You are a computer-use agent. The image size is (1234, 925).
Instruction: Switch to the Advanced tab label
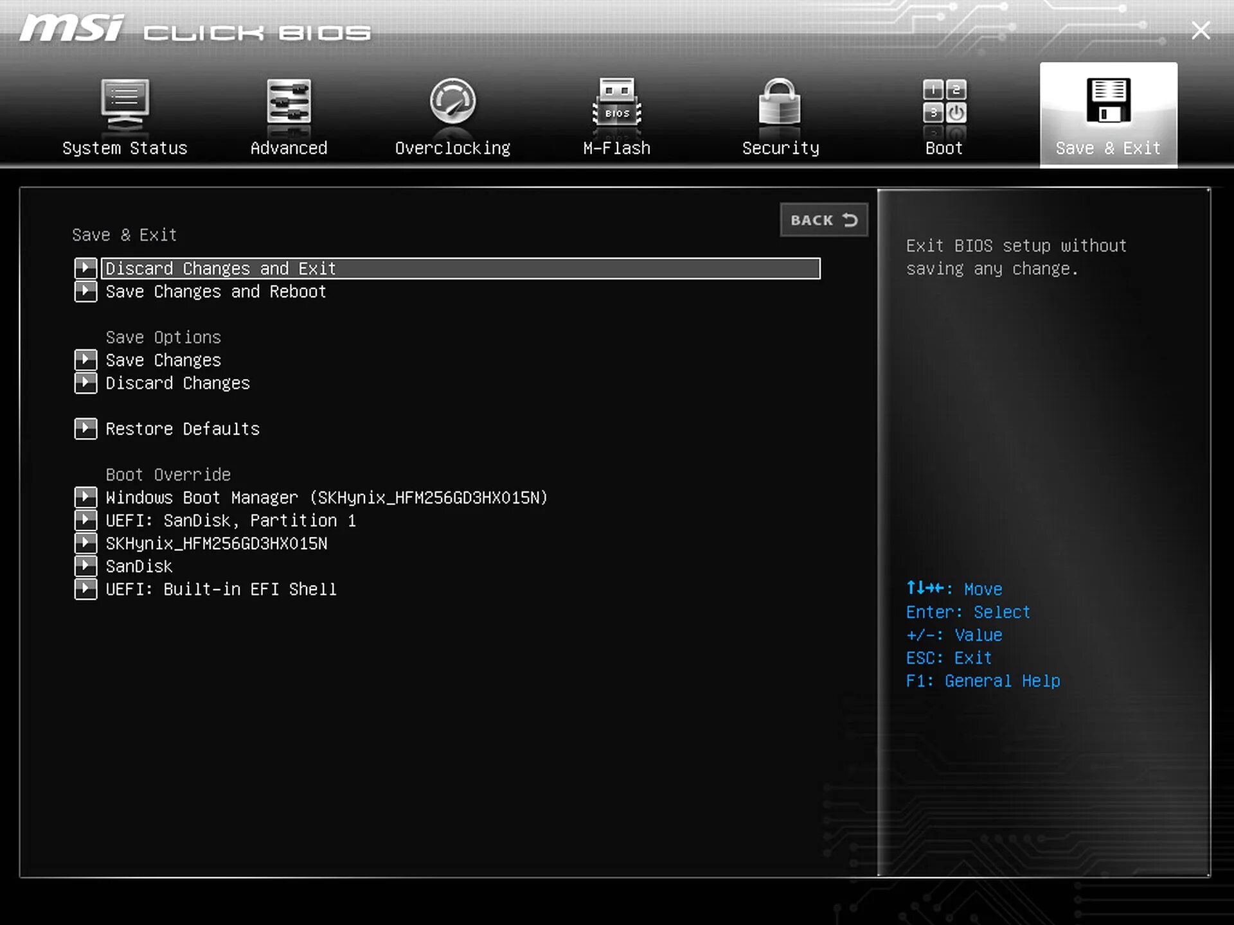[289, 148]
